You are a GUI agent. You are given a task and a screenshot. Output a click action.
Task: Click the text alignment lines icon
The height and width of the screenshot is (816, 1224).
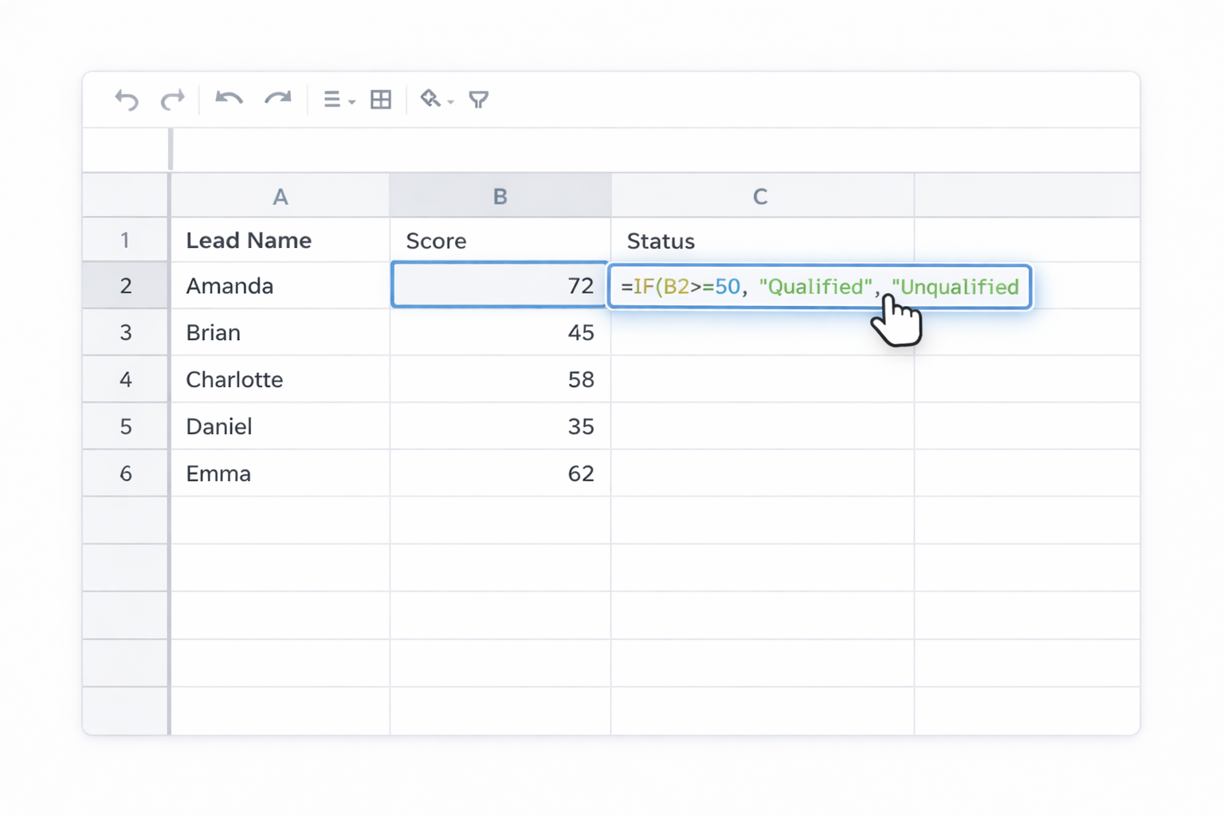pos(331,100)
